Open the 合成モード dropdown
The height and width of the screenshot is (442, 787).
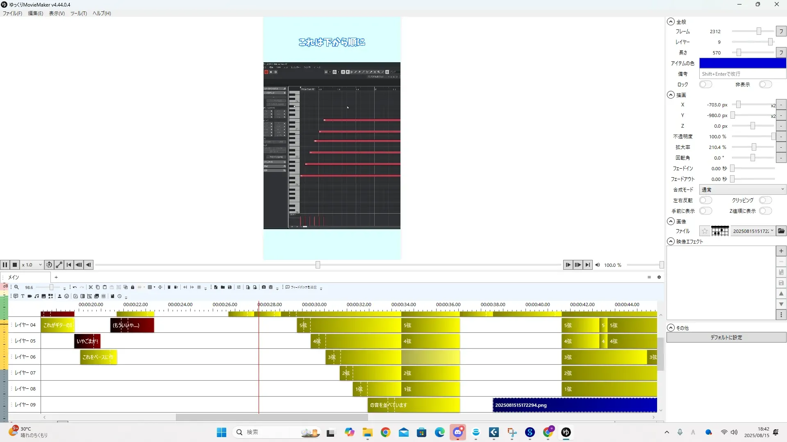coord(742,190)
